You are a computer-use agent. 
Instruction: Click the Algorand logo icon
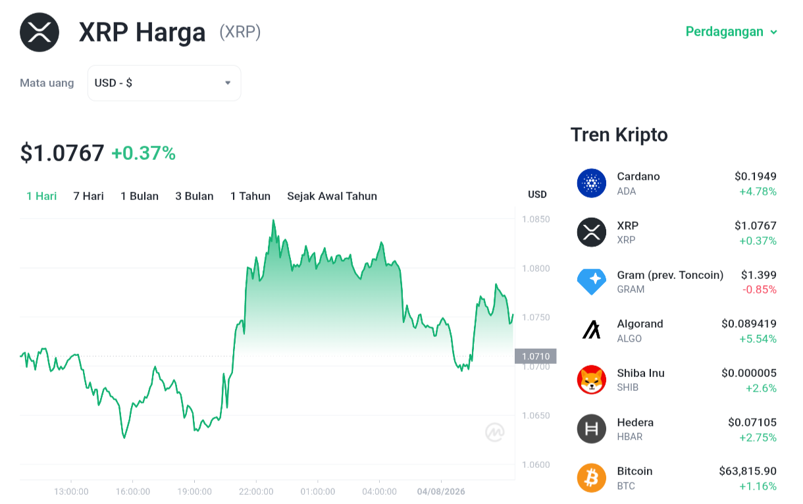click(592, 330)
